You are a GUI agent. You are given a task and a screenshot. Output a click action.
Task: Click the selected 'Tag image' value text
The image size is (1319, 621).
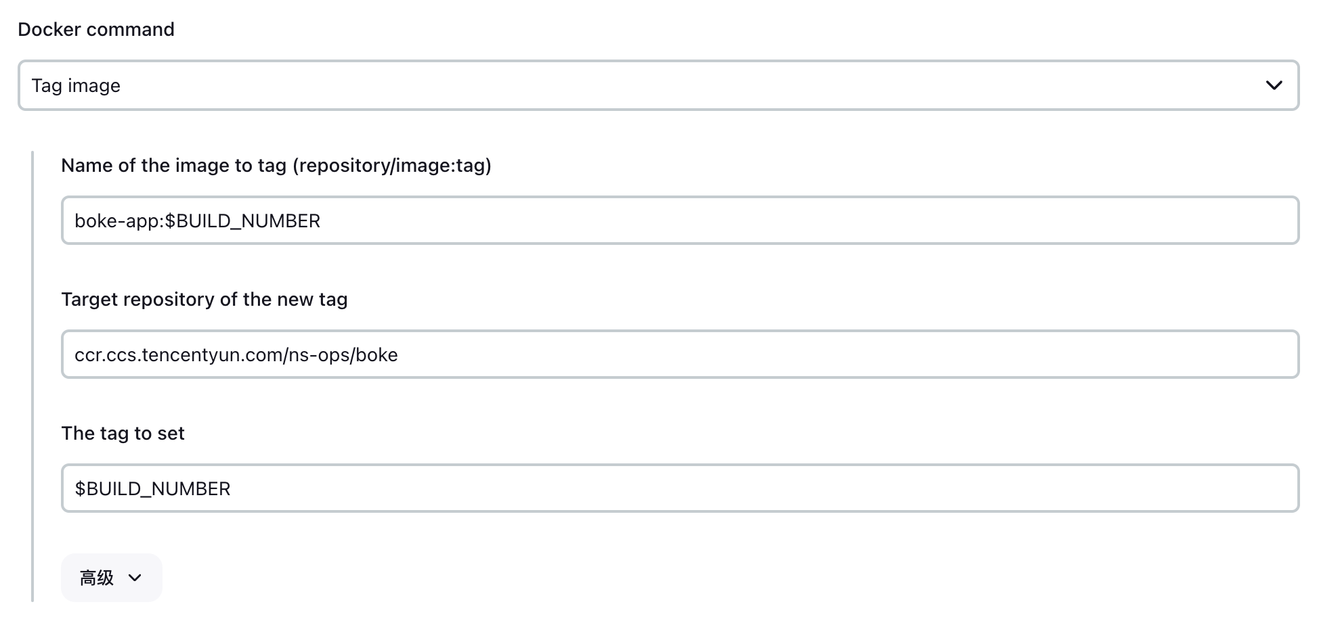pyautogui.click(x=76, y=86)
